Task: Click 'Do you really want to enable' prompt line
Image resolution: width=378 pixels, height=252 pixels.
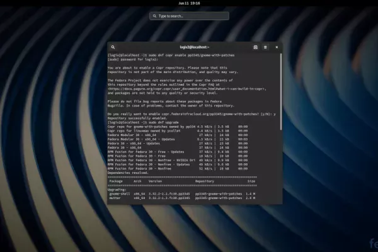Action: pos(192,114)
